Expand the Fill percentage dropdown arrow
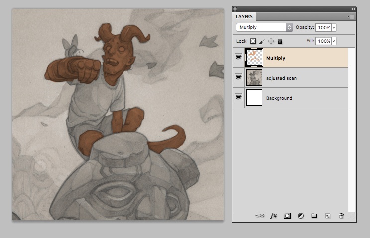 pos(334,41)
